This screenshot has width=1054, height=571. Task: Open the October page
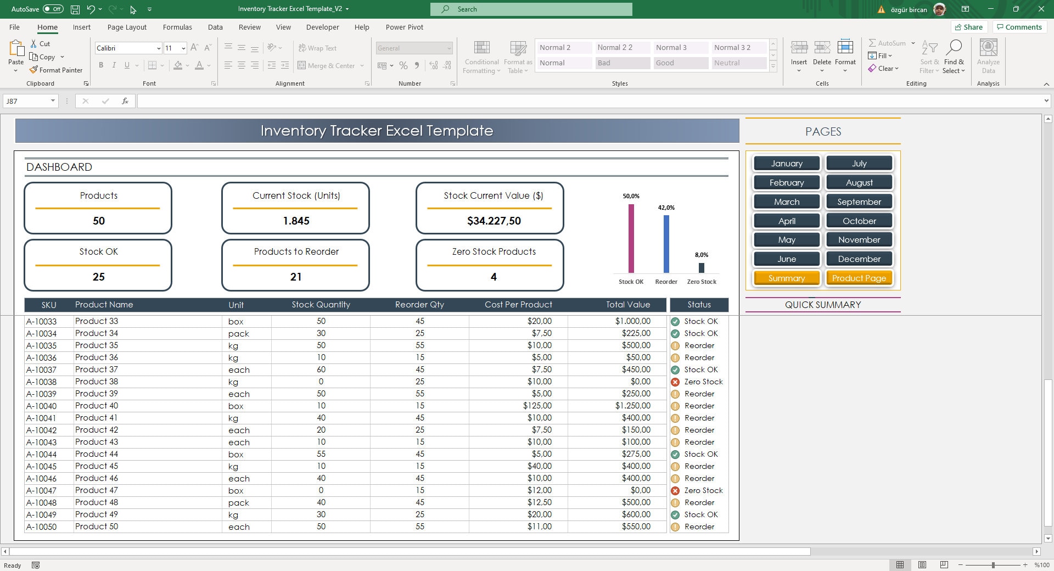tap(859, 220)
